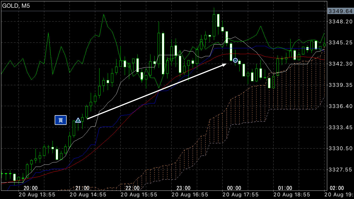
Task: Click the 3345.25 price axis label
Action: [x=340, y=42]
